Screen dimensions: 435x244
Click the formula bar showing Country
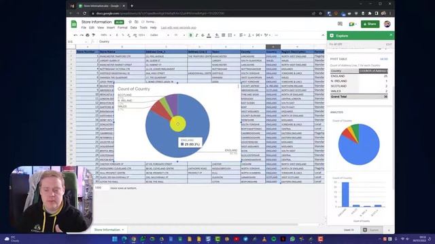coord(211,41)
